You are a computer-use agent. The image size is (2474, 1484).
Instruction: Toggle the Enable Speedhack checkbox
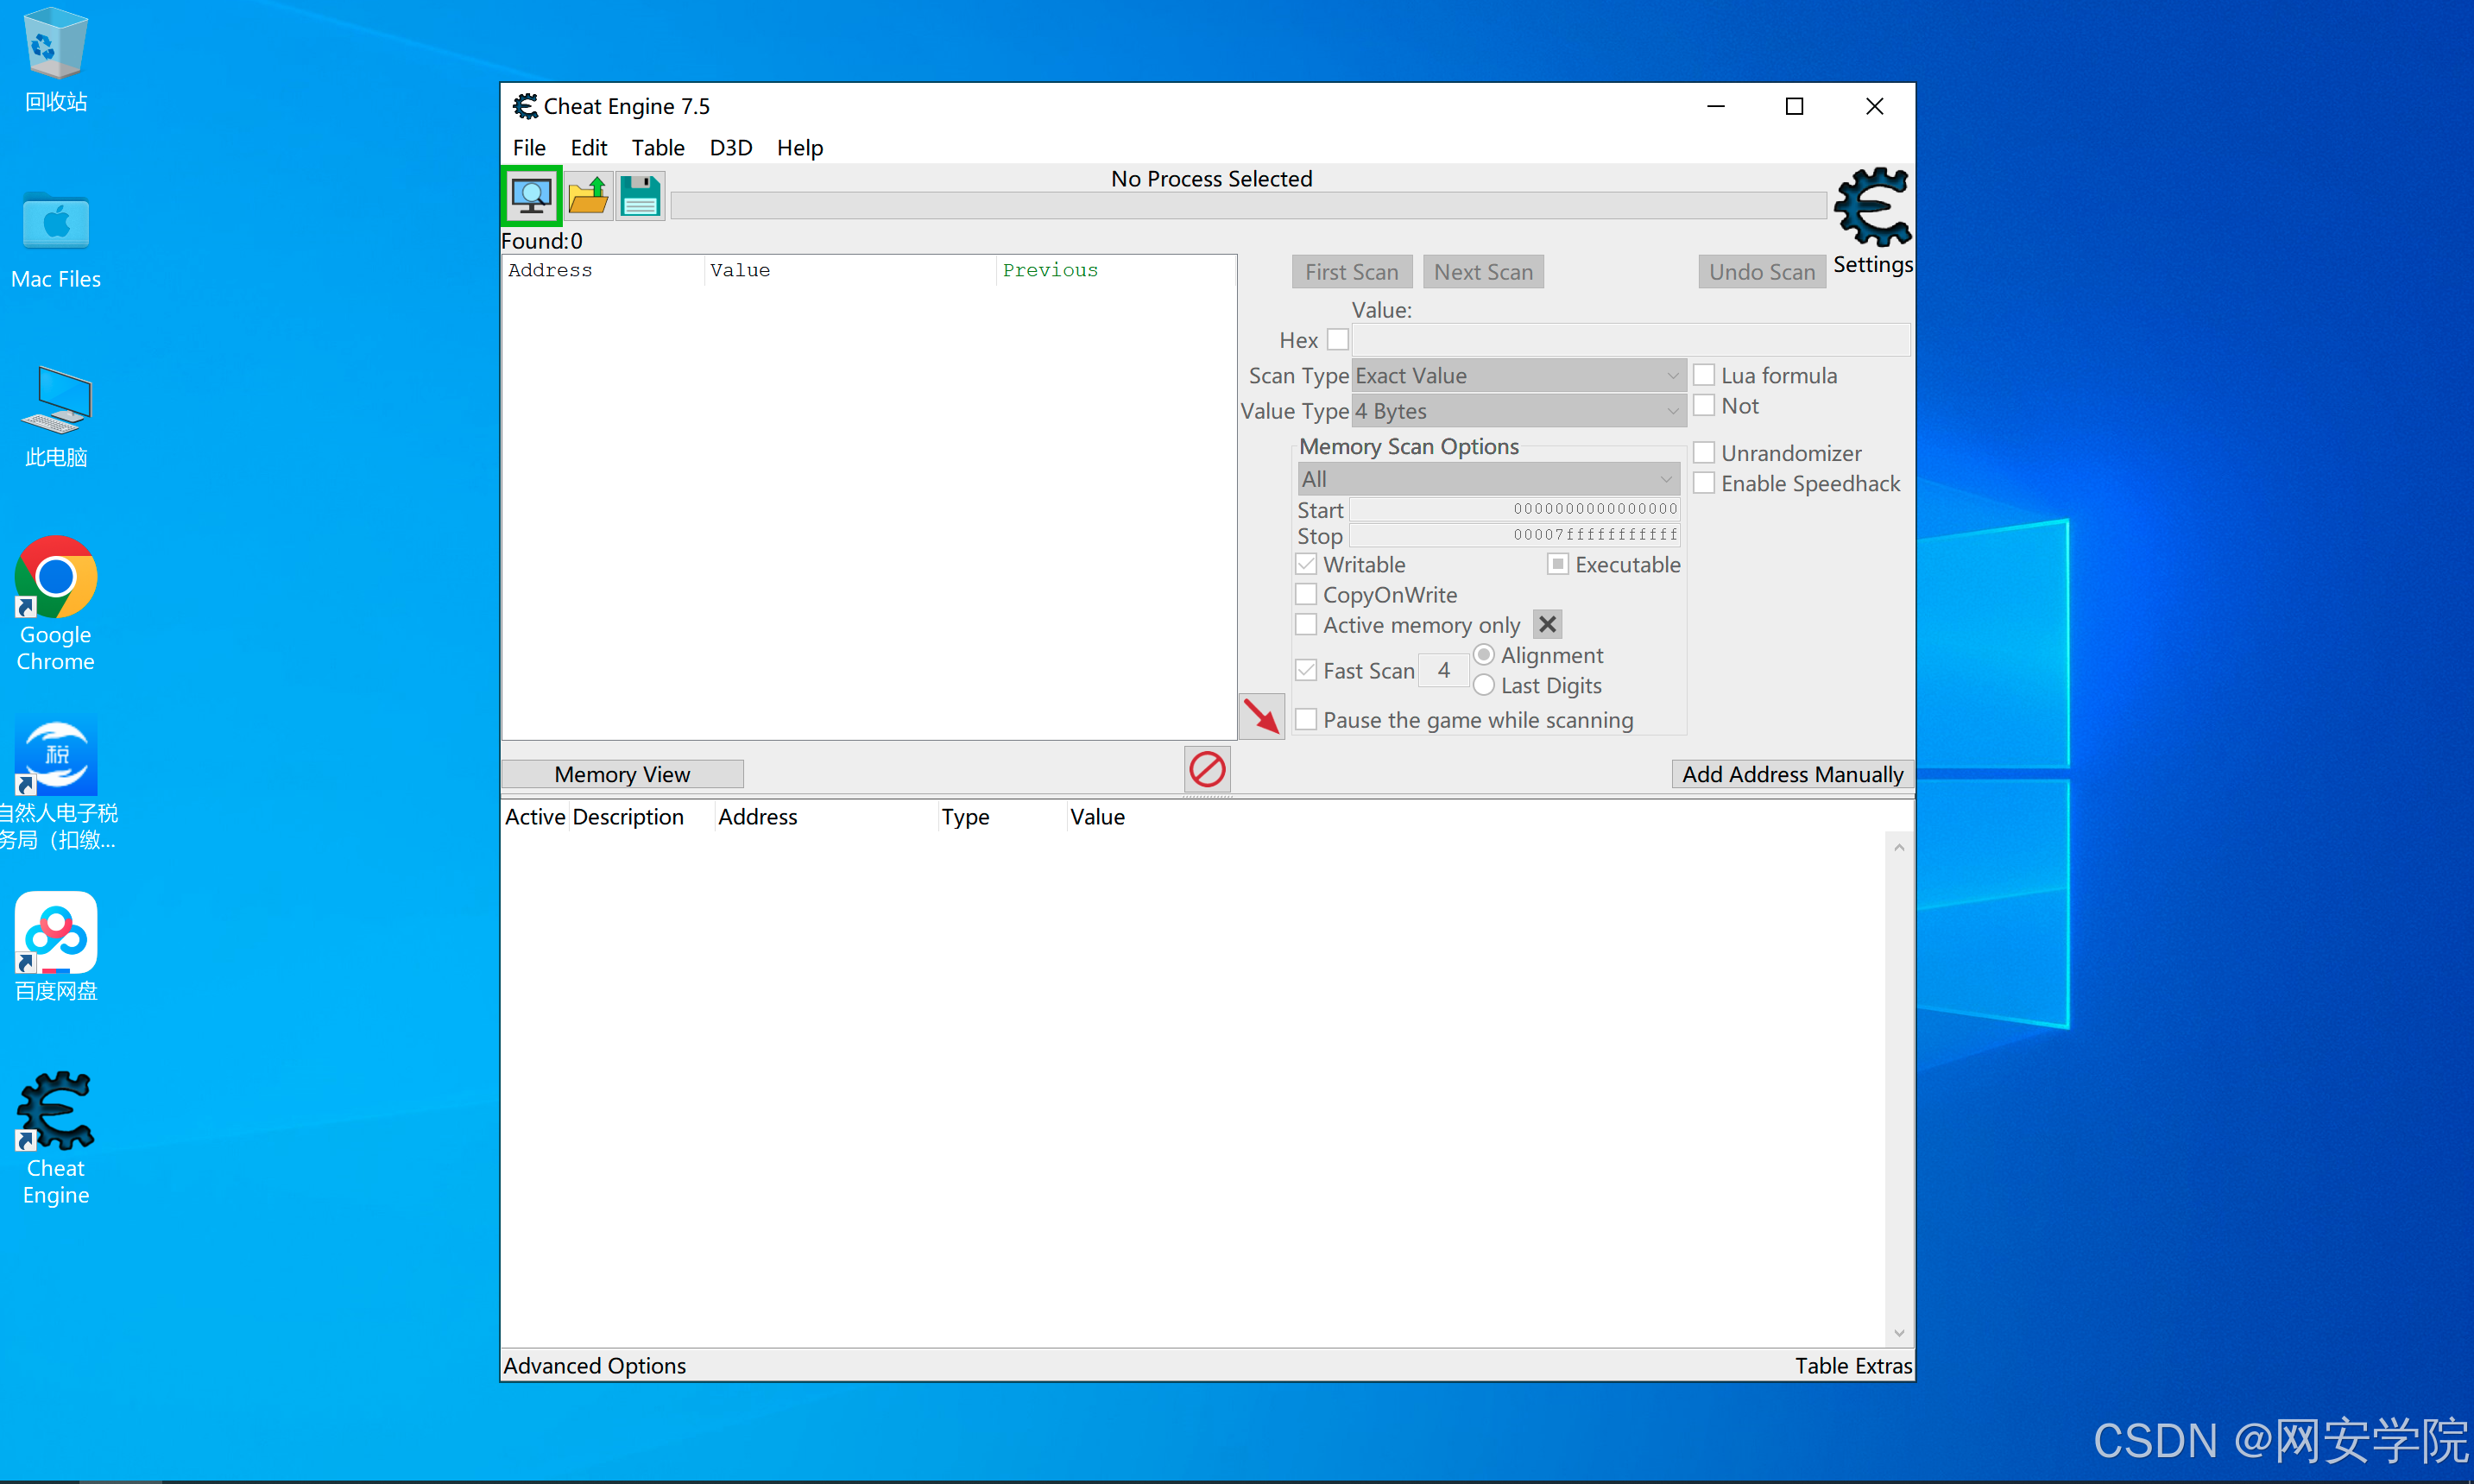[1703, 484]
